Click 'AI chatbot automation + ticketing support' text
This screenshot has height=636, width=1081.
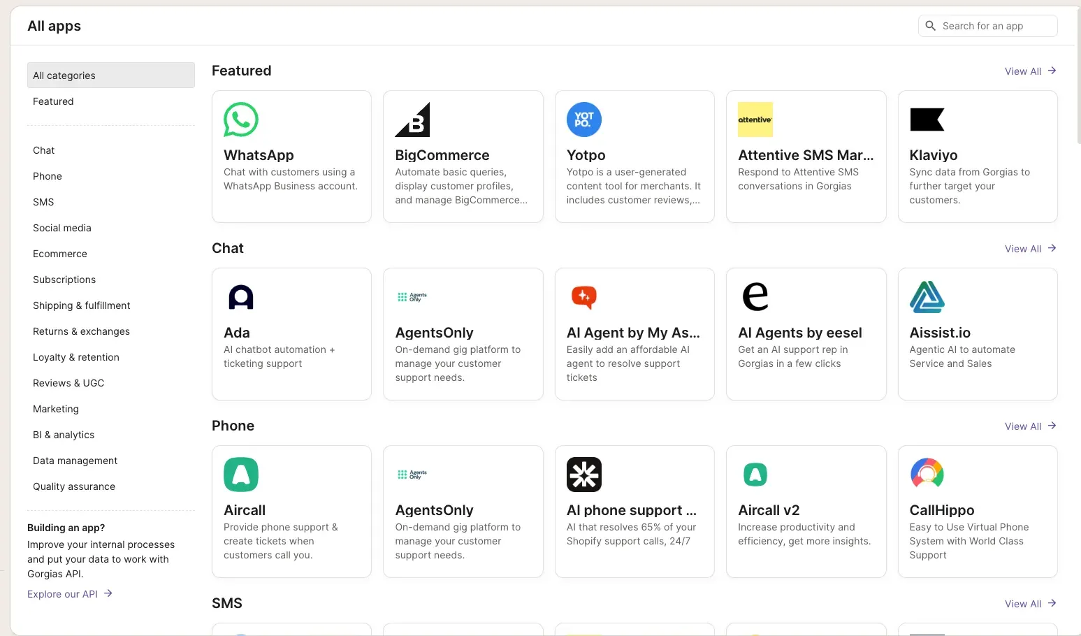click(279, 356)
